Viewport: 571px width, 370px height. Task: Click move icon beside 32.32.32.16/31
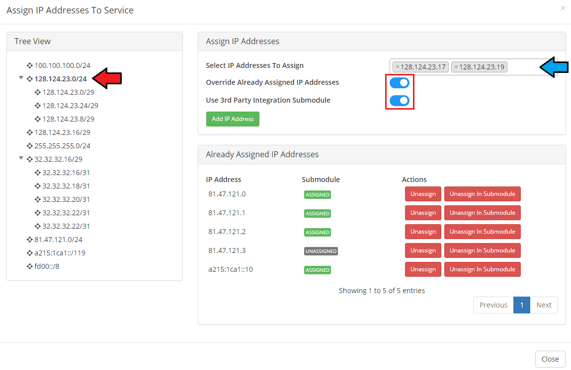(37, 173)
